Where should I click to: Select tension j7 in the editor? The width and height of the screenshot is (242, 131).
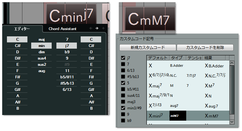[67, 46]
